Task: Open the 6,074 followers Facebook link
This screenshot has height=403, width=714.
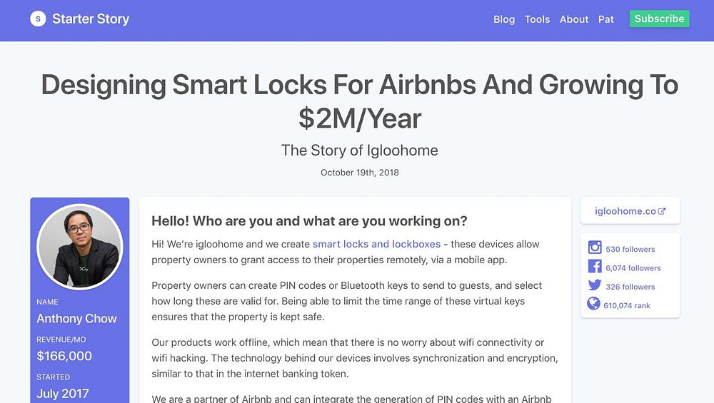Action: (x=633, y=267)
